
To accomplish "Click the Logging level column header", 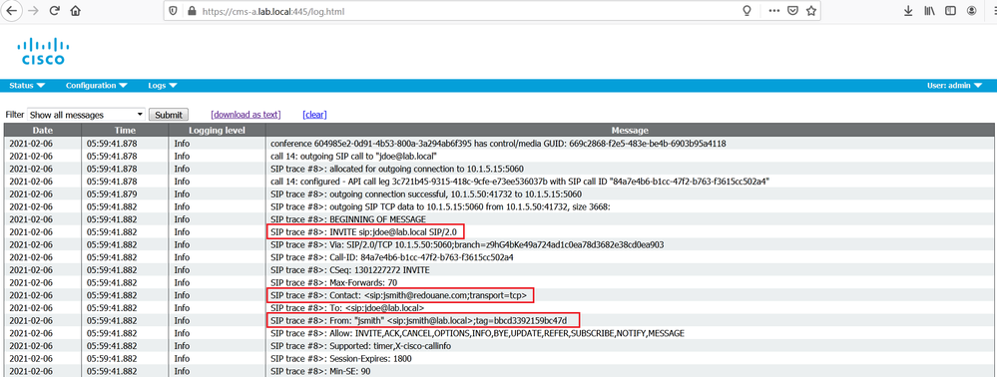I will click(218, 131).
